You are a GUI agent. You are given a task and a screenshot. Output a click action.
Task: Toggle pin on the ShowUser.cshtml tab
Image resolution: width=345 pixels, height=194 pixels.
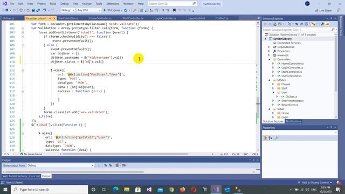(x=50, y=18)
